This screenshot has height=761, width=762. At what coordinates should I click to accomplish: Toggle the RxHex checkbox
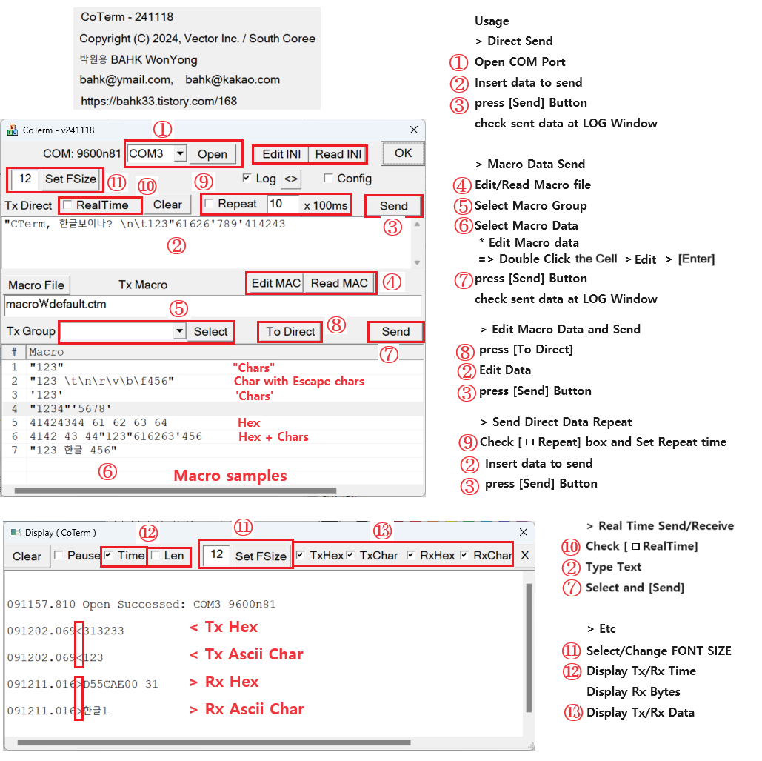pos(411,555)
